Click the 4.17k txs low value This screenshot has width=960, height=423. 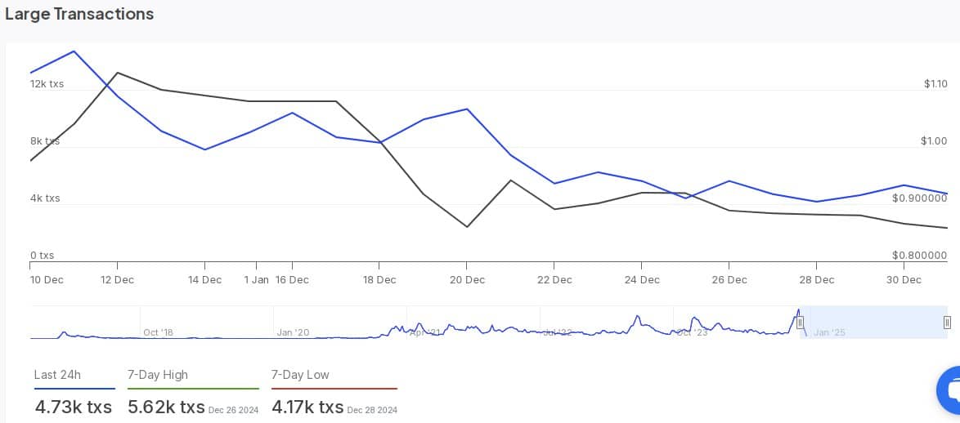[307, 407]
